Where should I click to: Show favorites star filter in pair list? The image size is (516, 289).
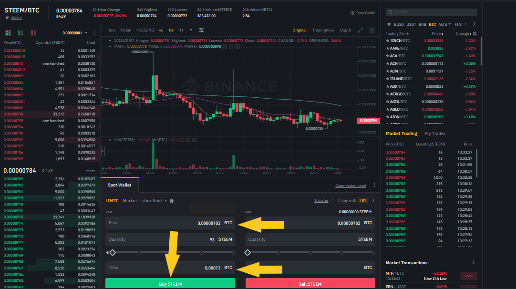(389, 24)
